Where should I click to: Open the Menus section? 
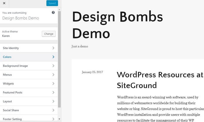coord(29,75)
